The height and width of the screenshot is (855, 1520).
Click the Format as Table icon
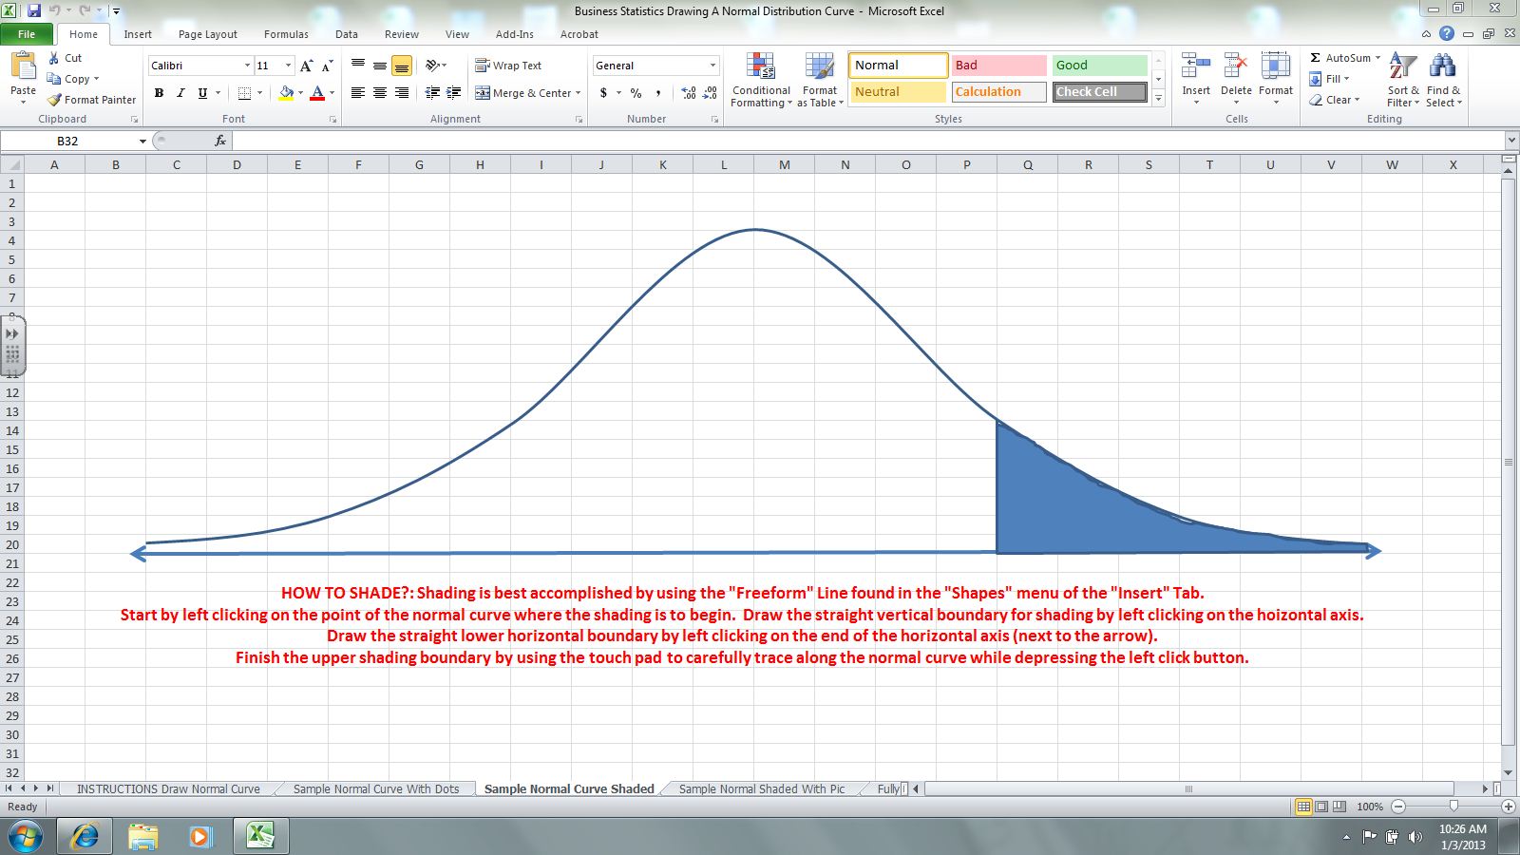(x=819, y=66)
